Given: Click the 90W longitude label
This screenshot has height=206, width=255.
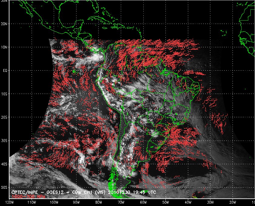Looking at the screenshot, I should [x=76, y=202].
